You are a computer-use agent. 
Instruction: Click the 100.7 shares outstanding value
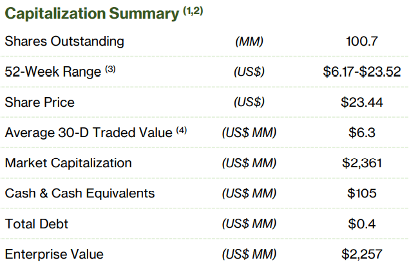pyautogui.click(x=361, y=42)
